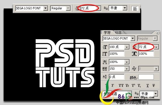Open 平滑 anti-aliasing dropdown in Character panel
This screenshot has height=105, width=162.
click(155, 94)
